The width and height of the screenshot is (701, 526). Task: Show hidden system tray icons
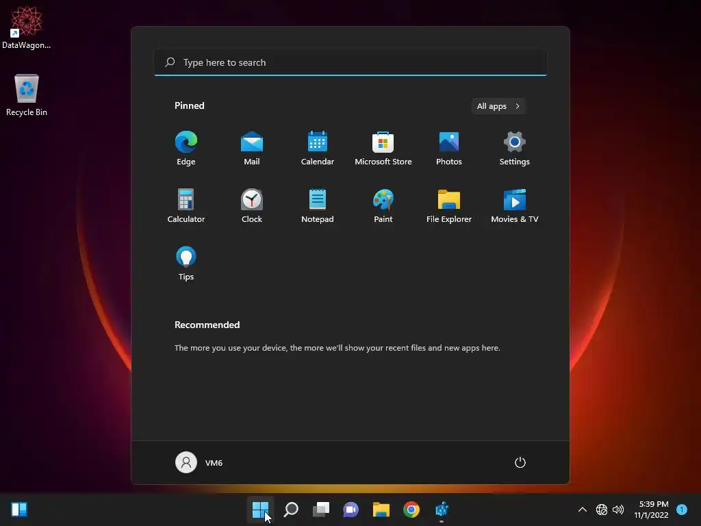583,510
